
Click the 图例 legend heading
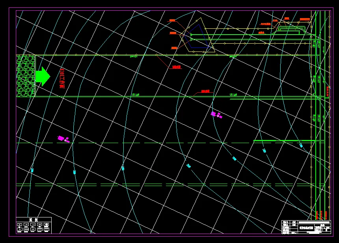[34, 220]
